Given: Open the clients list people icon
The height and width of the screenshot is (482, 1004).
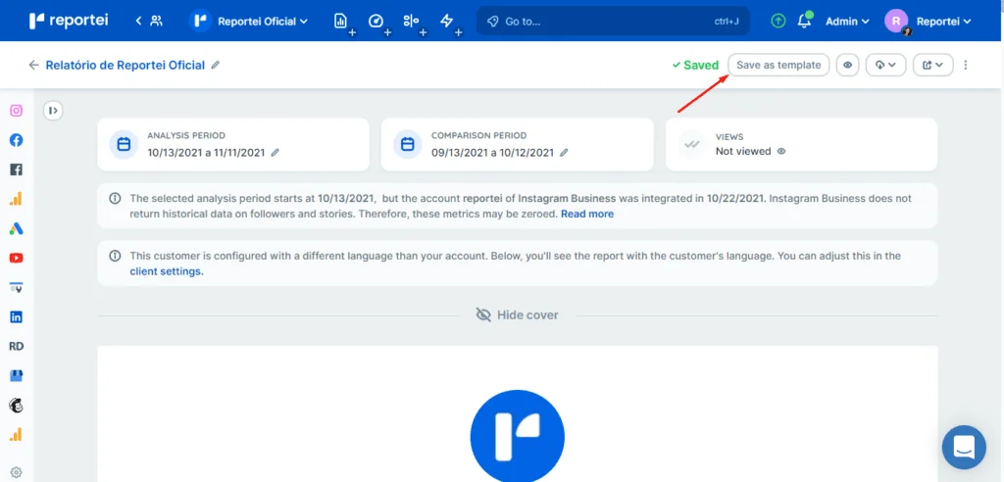Looking at the screenshot, I should [x=156, y=22].
